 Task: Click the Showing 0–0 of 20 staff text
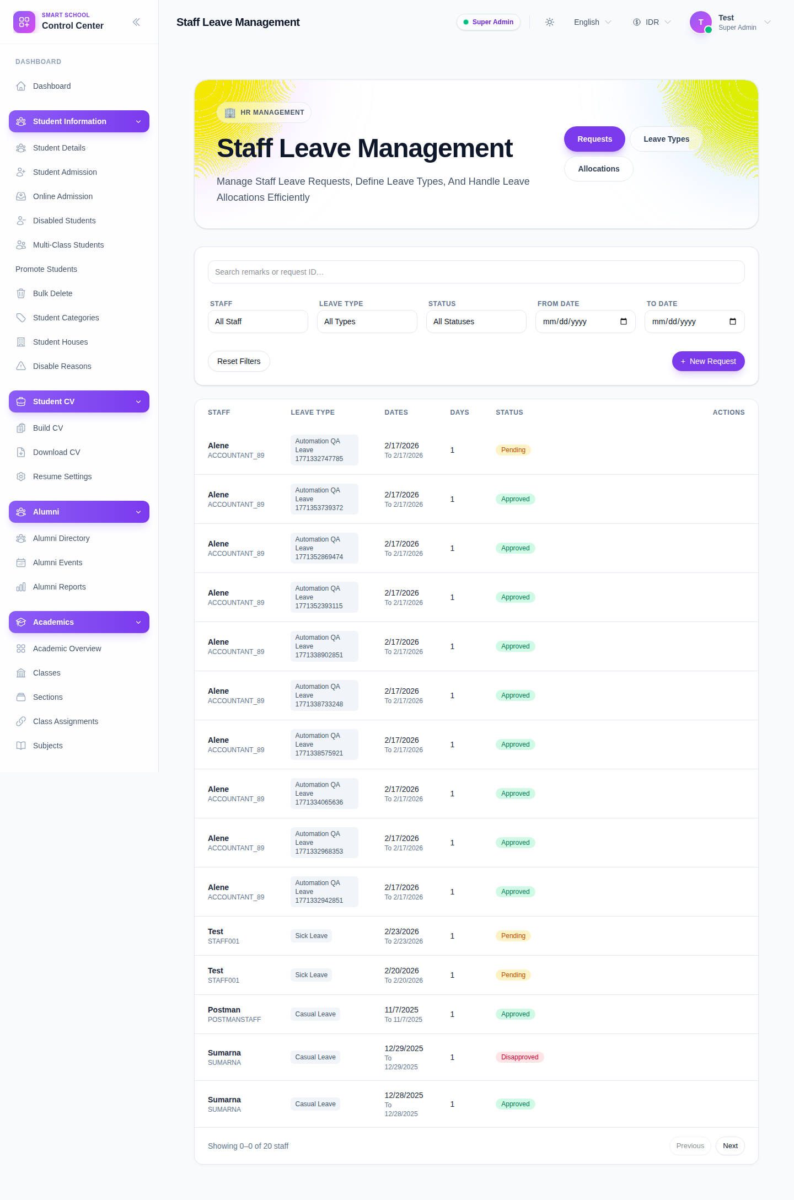pos(248,1146)
